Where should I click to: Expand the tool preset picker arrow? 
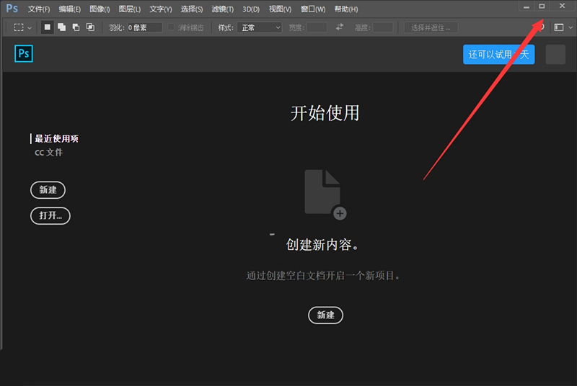click(30, 27)
